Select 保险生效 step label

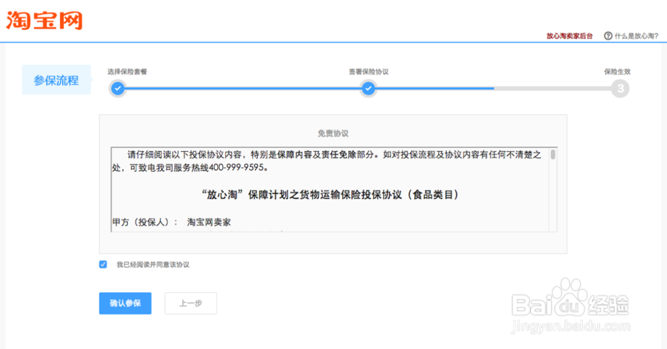pyautogui.click(x=617, y=72)
